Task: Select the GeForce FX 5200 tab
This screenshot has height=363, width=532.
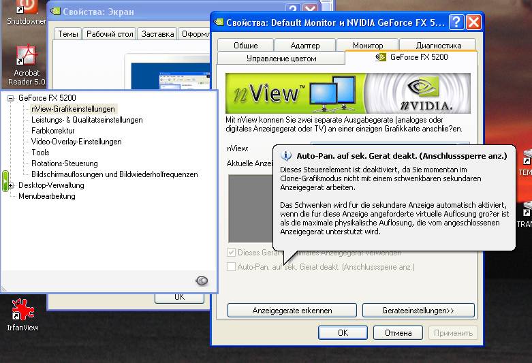Action: click(411, 57)
